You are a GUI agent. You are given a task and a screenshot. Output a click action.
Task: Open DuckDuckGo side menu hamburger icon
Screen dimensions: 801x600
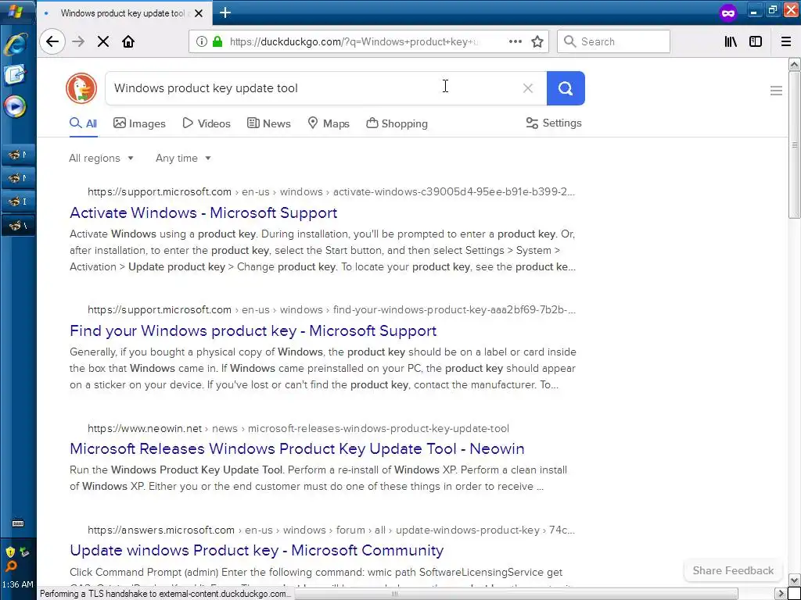[776, 91]
